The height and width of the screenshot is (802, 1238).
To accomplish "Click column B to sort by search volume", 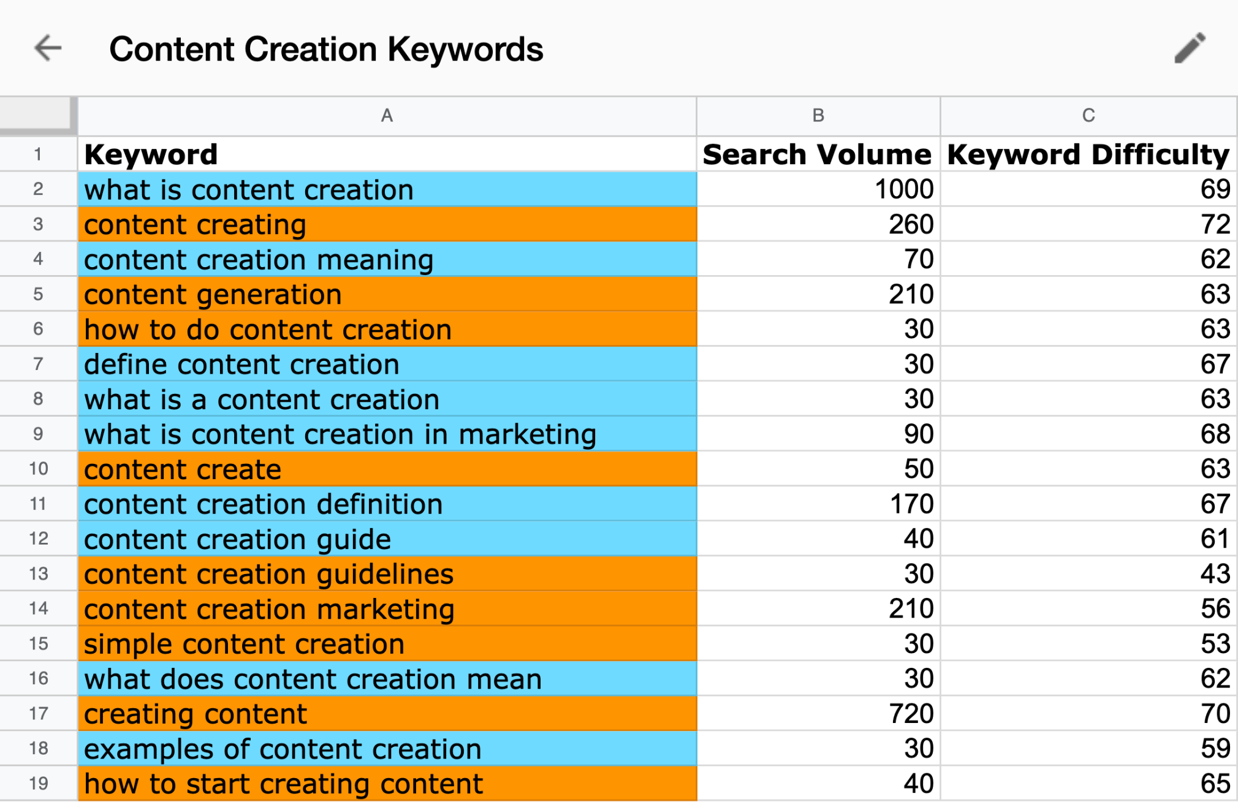I will 816,115.
